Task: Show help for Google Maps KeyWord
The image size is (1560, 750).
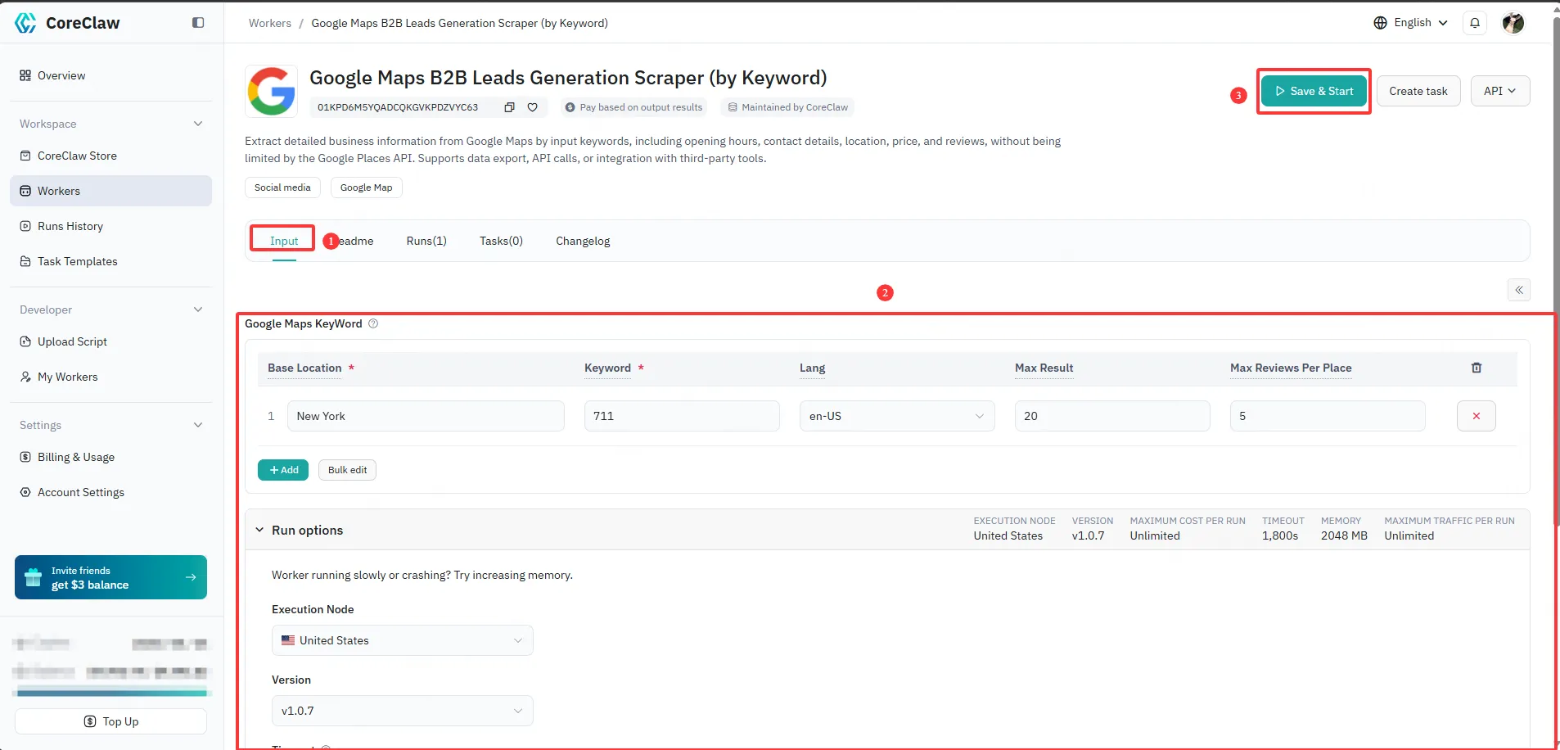Action: pos(373,323)
